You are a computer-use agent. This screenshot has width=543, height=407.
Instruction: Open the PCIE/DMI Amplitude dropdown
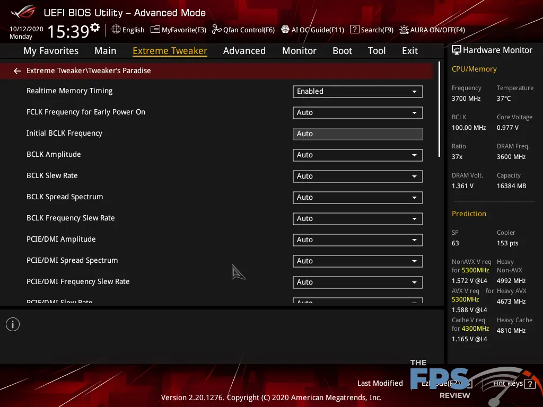coord(358,240)
